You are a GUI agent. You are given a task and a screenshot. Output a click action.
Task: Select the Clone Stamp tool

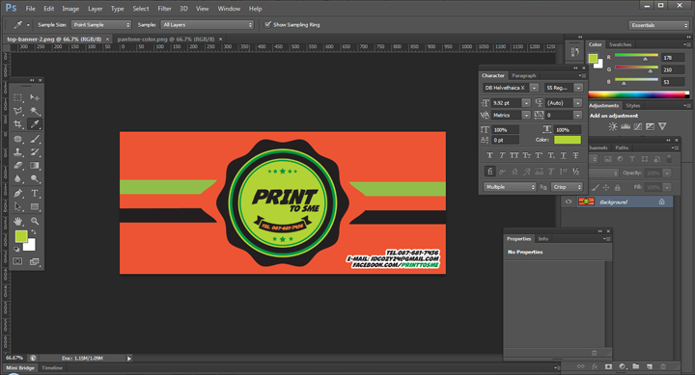[17, 152]
